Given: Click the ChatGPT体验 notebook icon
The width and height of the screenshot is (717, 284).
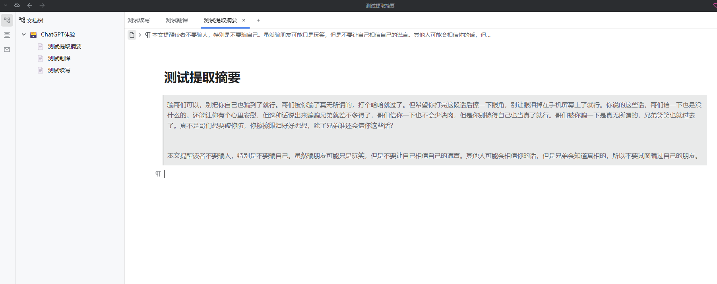Looking at the screenshot, I should [34, 35].
